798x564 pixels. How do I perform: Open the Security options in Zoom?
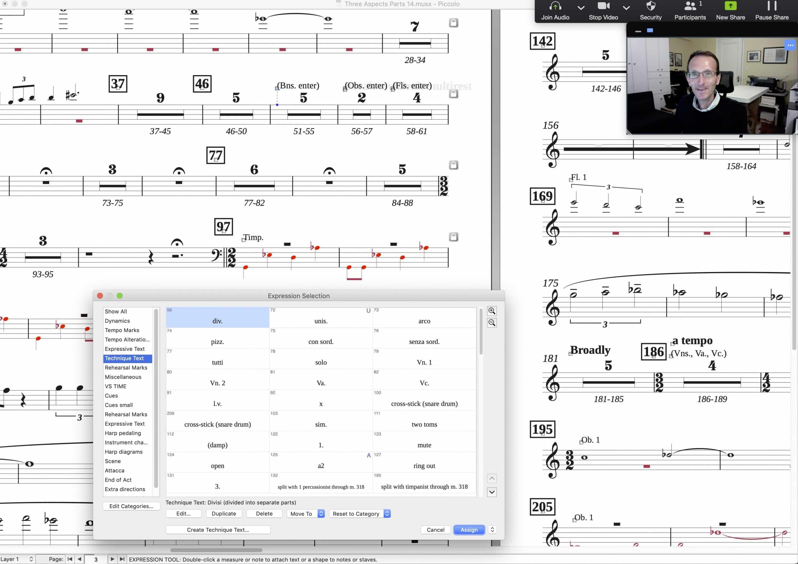click(650, 10)
